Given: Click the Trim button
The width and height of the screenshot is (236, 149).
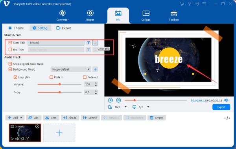Looking at the screenshot, I should [51, 118].
